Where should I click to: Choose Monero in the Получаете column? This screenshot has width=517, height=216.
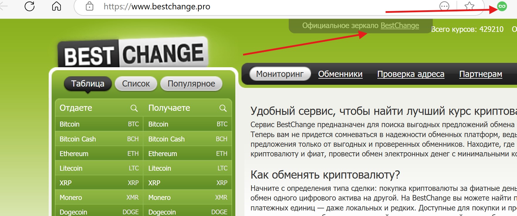point(188,197)
